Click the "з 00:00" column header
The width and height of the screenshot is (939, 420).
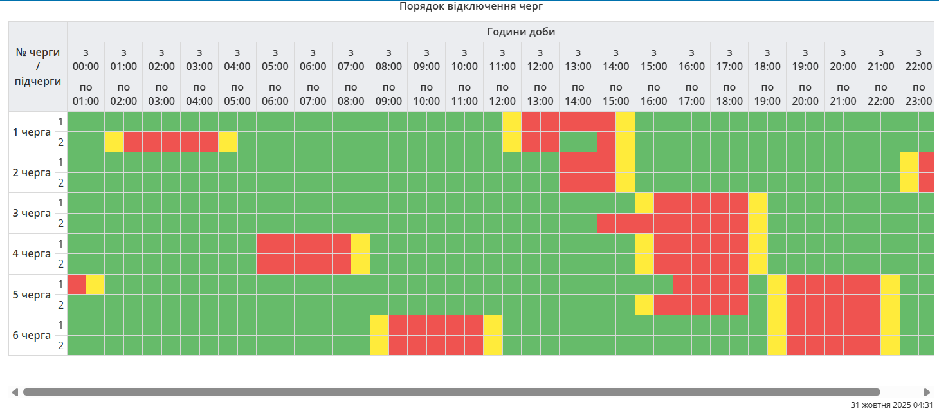(86, 59)
